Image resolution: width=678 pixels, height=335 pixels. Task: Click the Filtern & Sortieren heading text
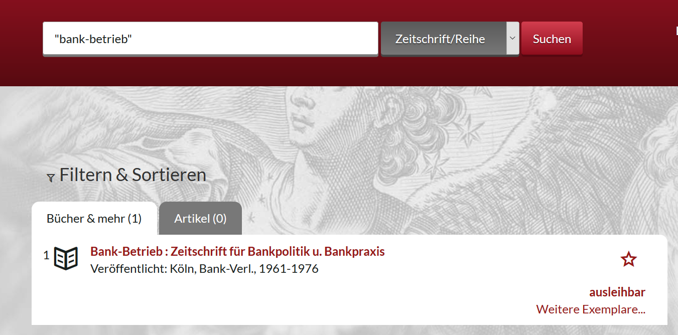pyautogui.click(x=133, y=175)
